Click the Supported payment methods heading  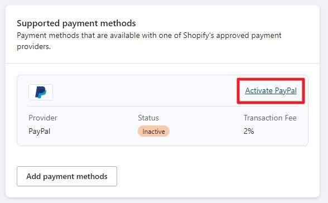tap(76, 23)
